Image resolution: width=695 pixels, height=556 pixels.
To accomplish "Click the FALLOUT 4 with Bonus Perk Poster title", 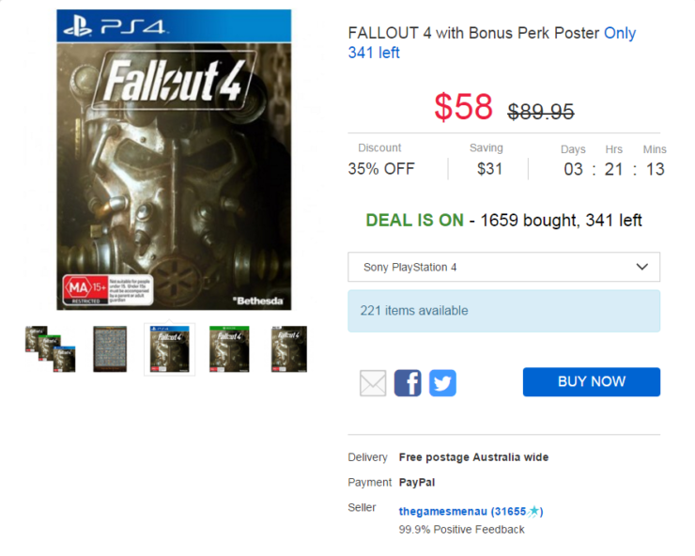I will click(474, 33).
